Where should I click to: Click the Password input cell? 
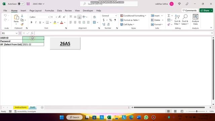click(33, 41)
